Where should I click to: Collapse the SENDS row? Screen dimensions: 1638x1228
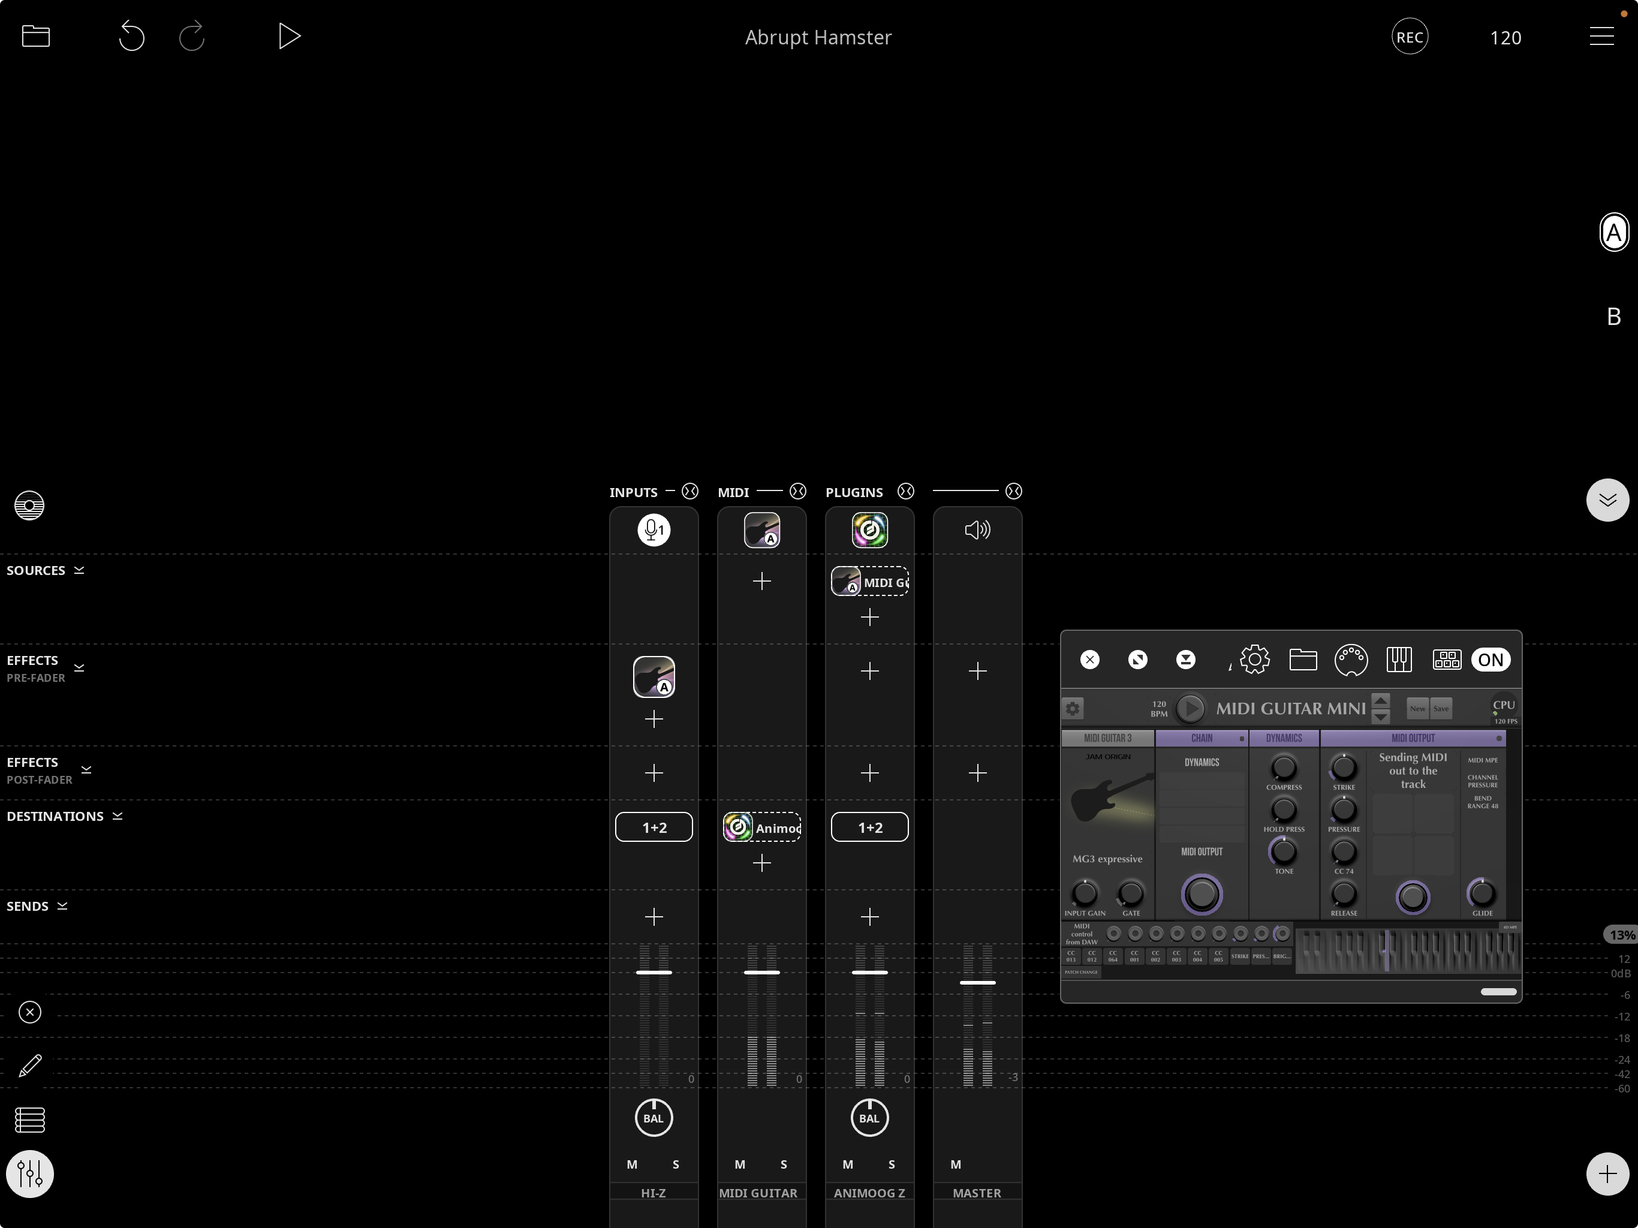click(x=62, y=906)
